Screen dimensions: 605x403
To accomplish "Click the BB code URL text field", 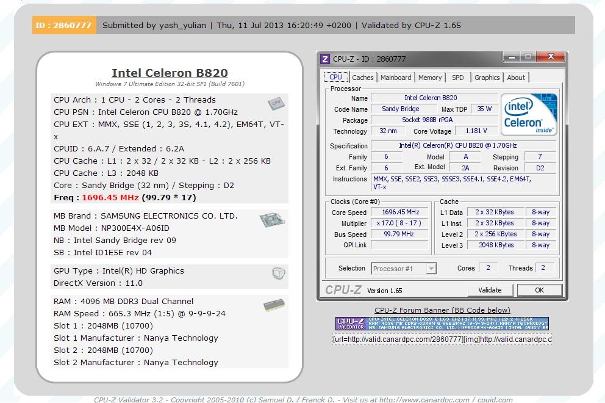I will tap(442, 339).
